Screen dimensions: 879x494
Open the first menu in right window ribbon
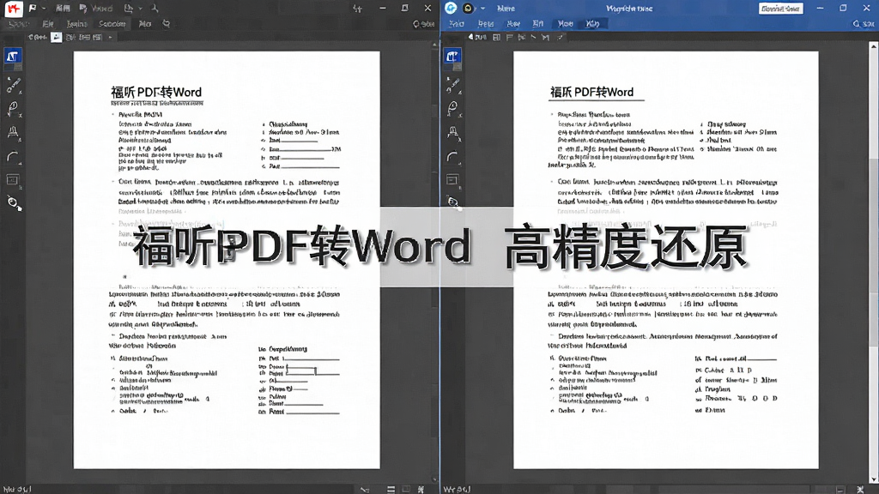457,24
